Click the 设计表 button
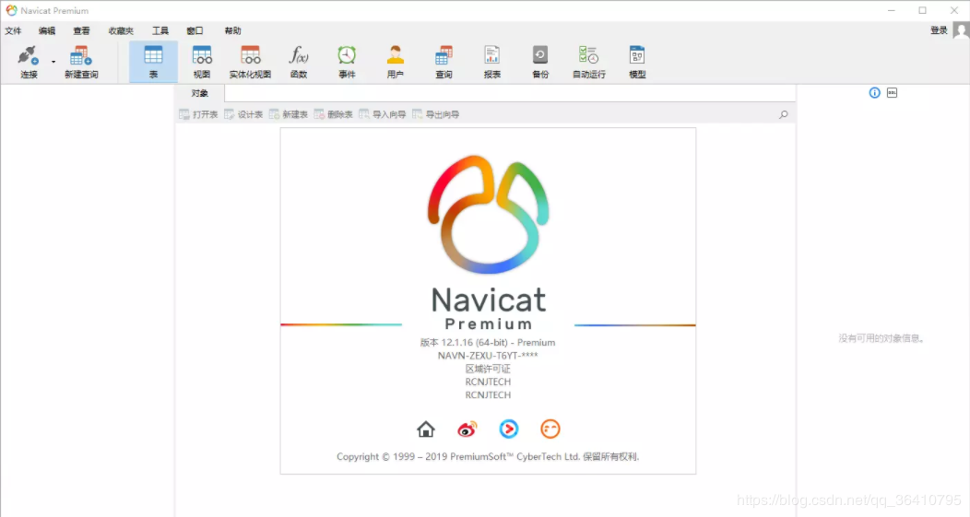The height and width of the screenshot is (517, 970). tap(243, 114)
